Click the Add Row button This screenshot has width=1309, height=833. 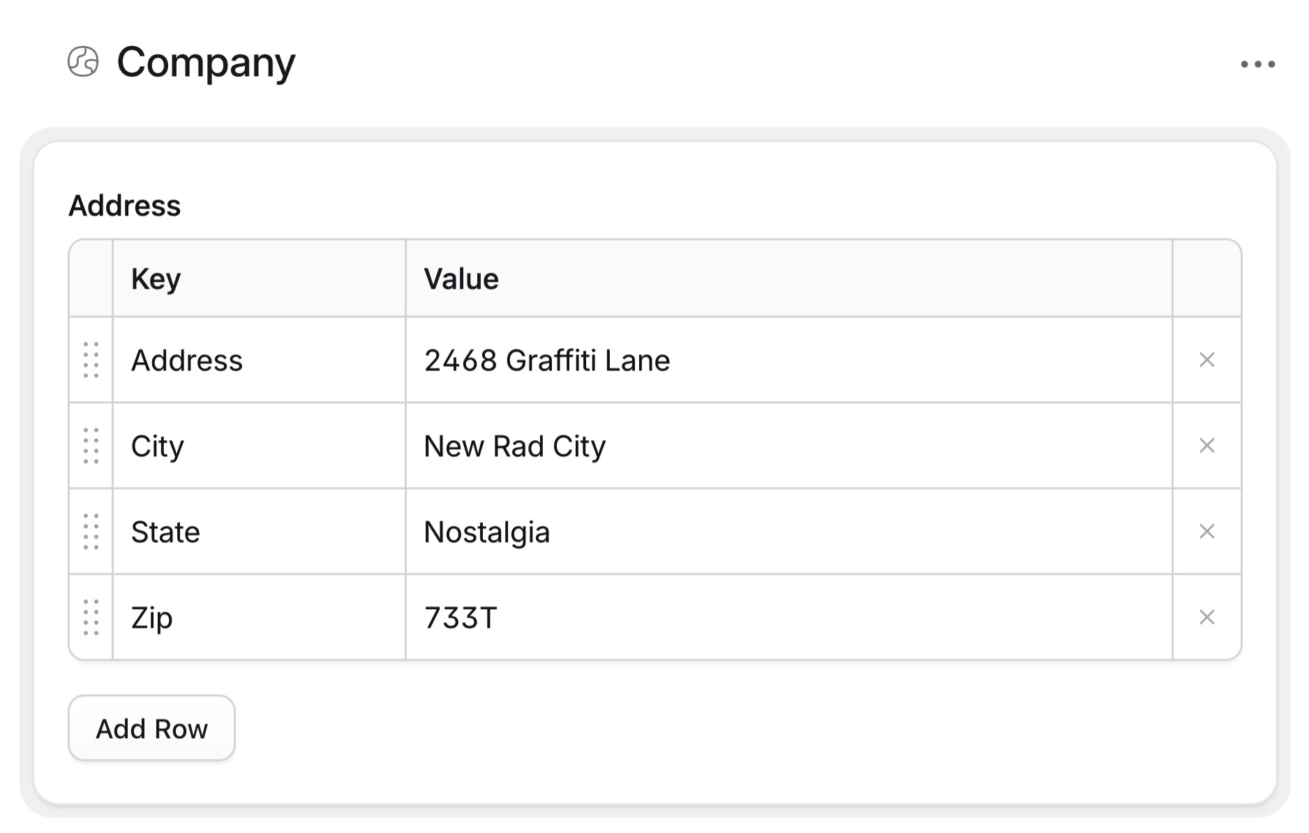pyautogui.click(x=151, y=728)
